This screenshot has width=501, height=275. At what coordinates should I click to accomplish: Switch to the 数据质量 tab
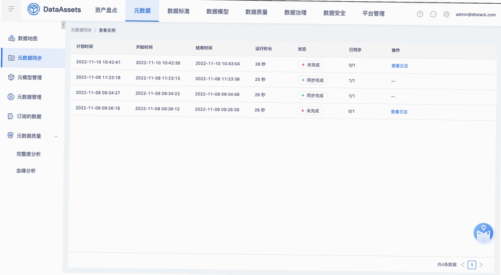257,12
